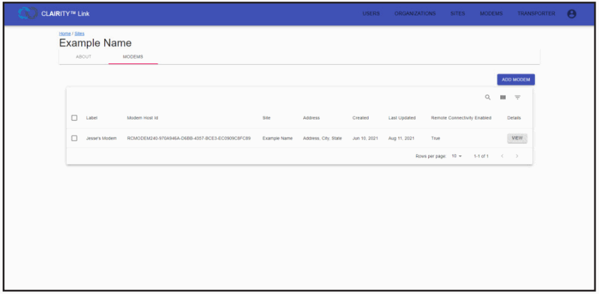Screen dimensions: 599x294
Task: Sort by the Site column header
Action: click(x=266, y=118)
